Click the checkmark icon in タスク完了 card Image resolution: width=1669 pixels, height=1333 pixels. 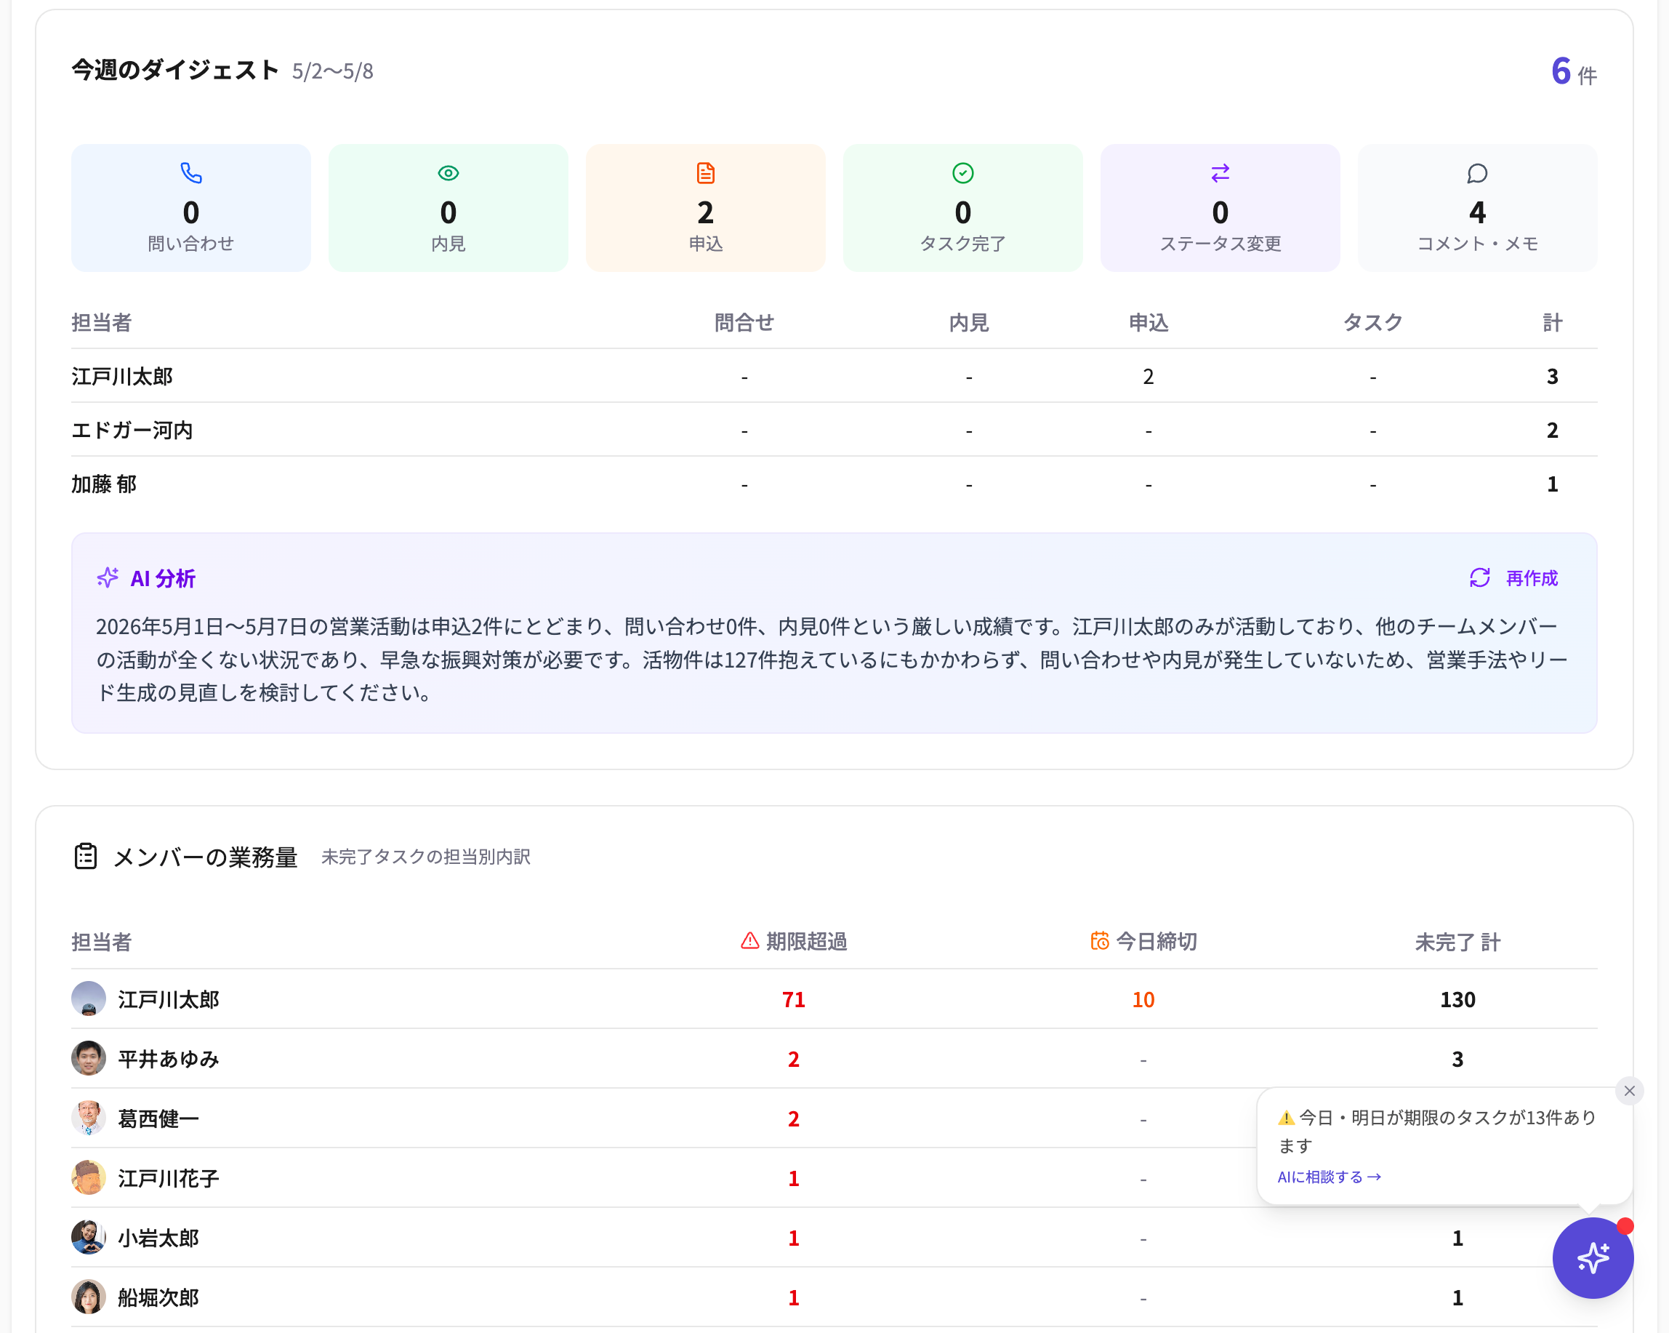pyautogui.click(x=963, y=173)
